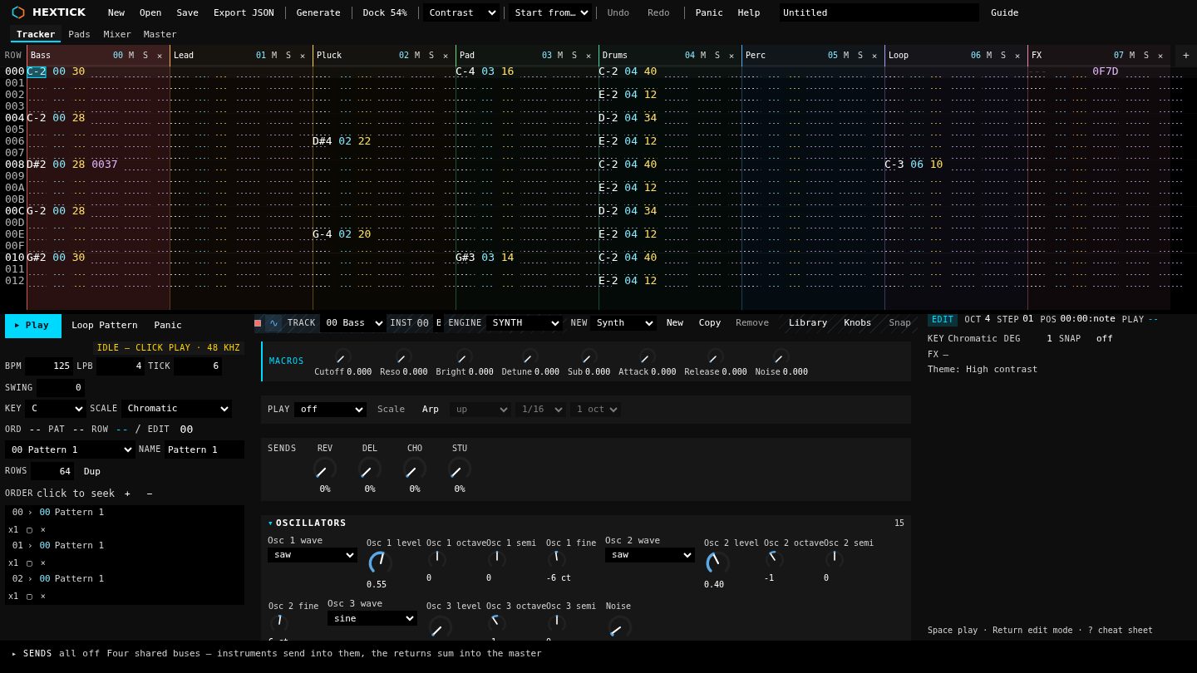Viewport: 1197px width, 673px height.
Task: Click the REV send knob
Action: (x=325, y=469)
